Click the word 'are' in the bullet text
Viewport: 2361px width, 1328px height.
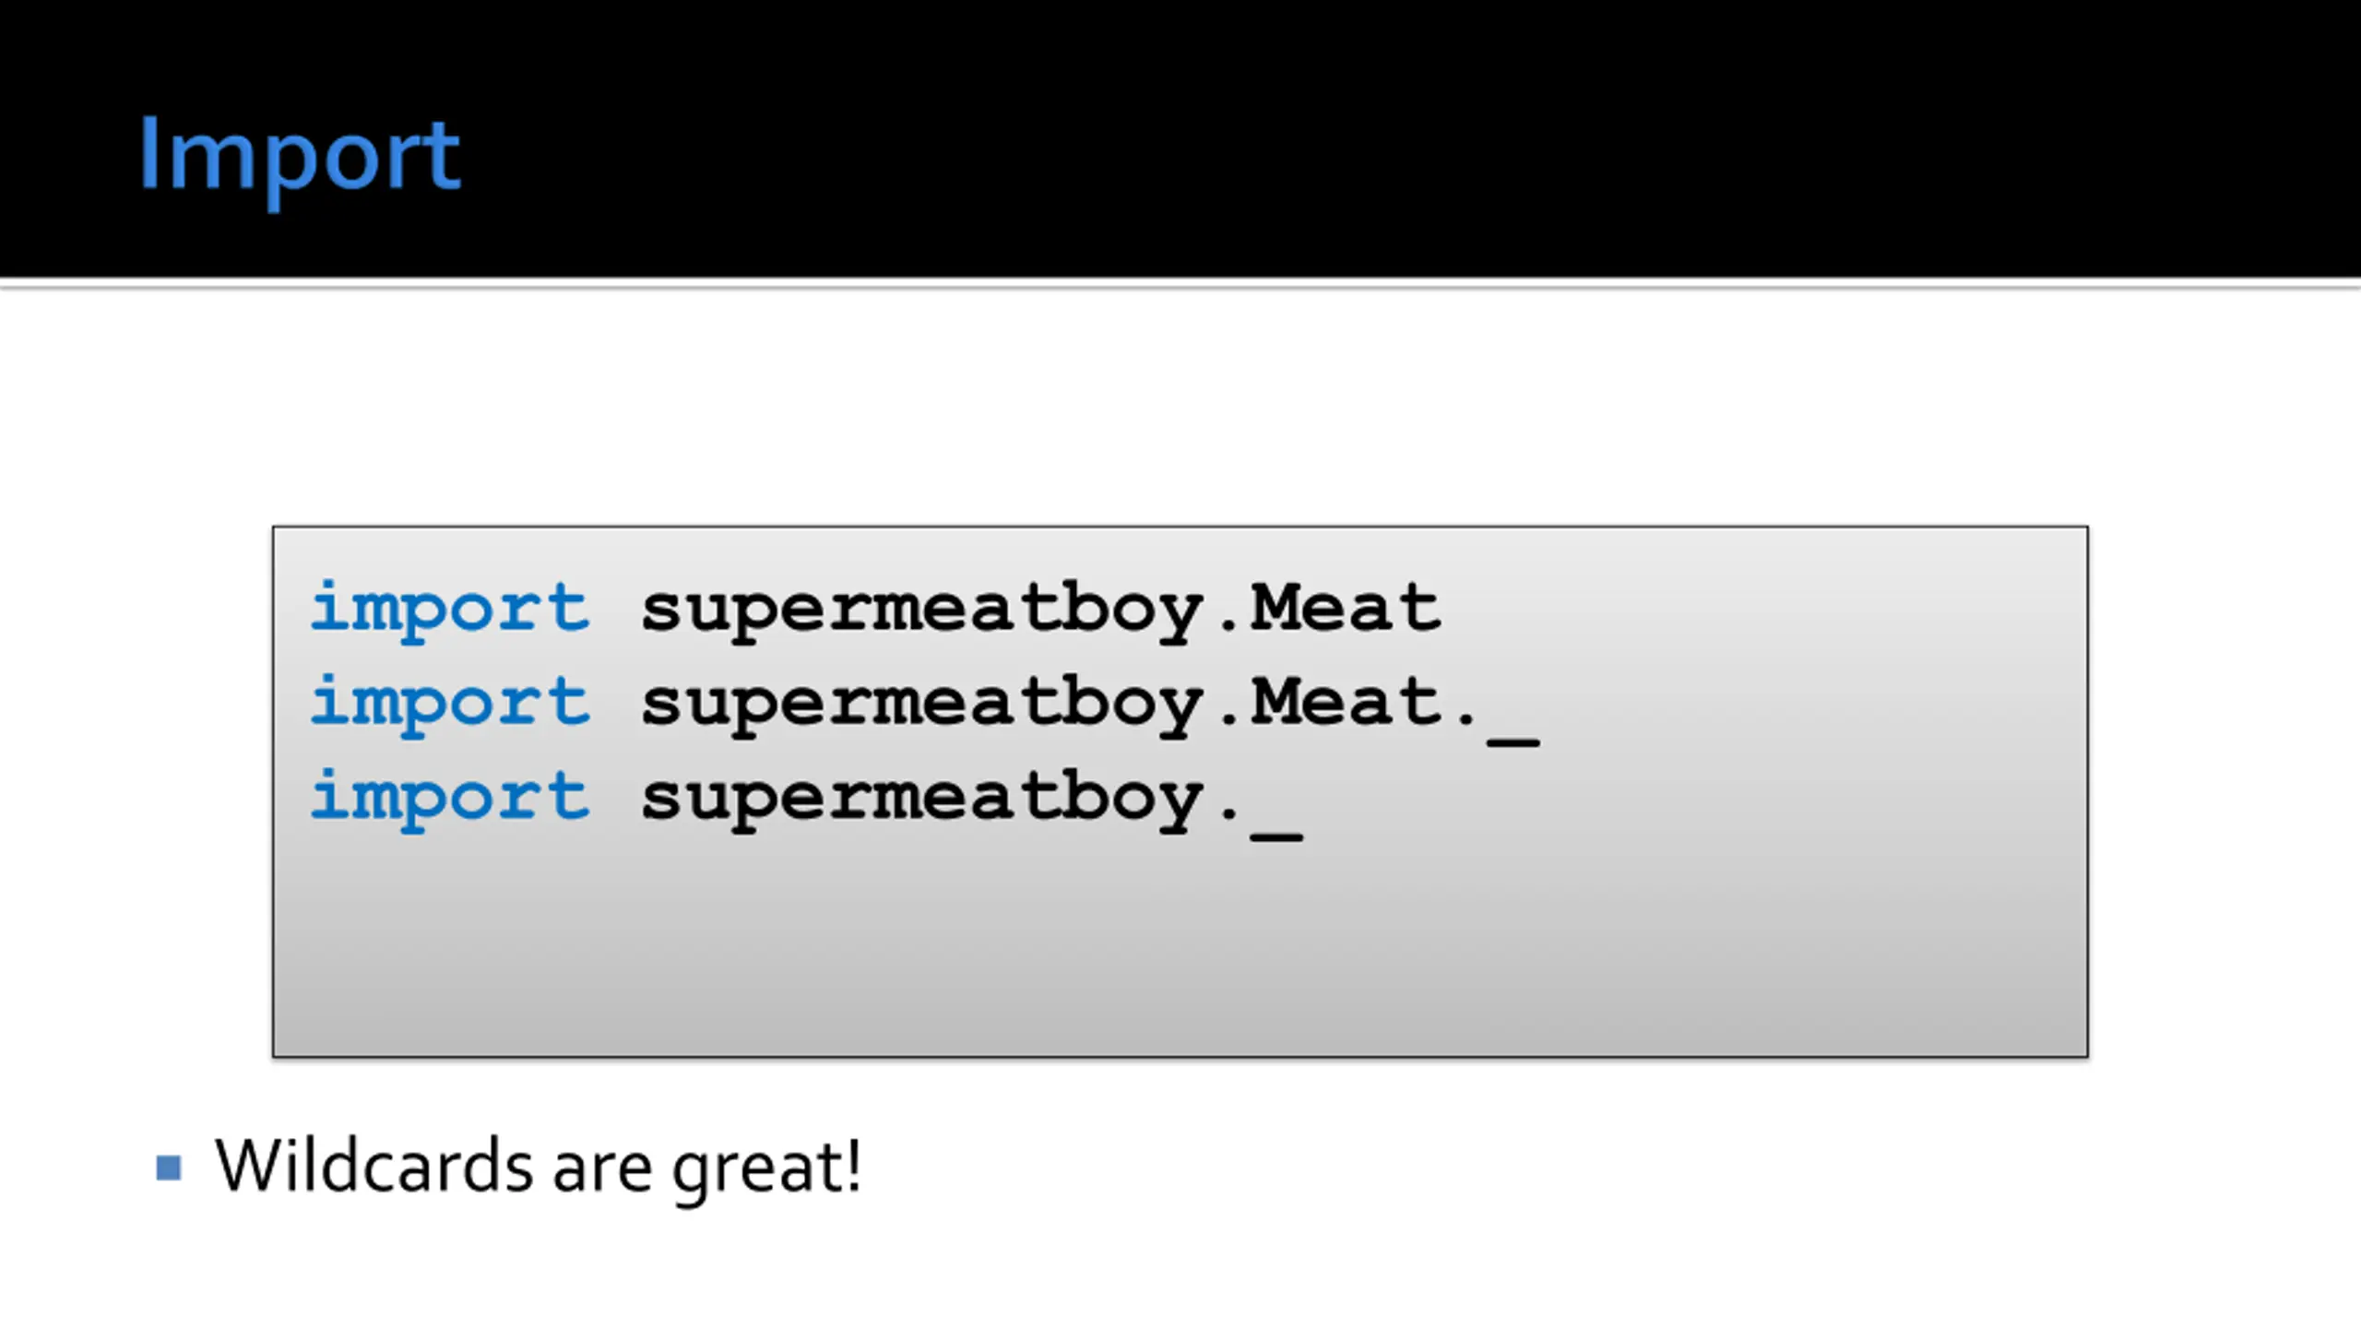click(x=603, y=1171)
